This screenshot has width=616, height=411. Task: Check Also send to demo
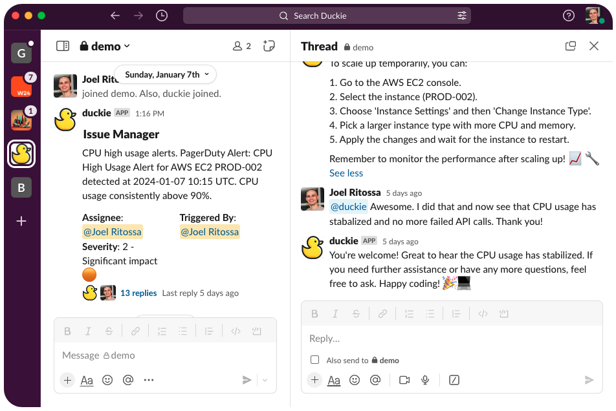point(314,360)
